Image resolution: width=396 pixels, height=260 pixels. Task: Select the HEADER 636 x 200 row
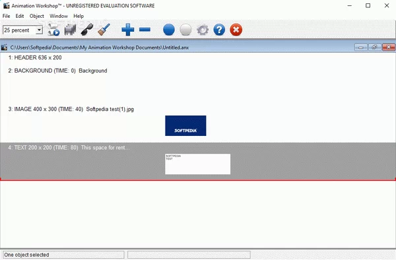(198, 58)
